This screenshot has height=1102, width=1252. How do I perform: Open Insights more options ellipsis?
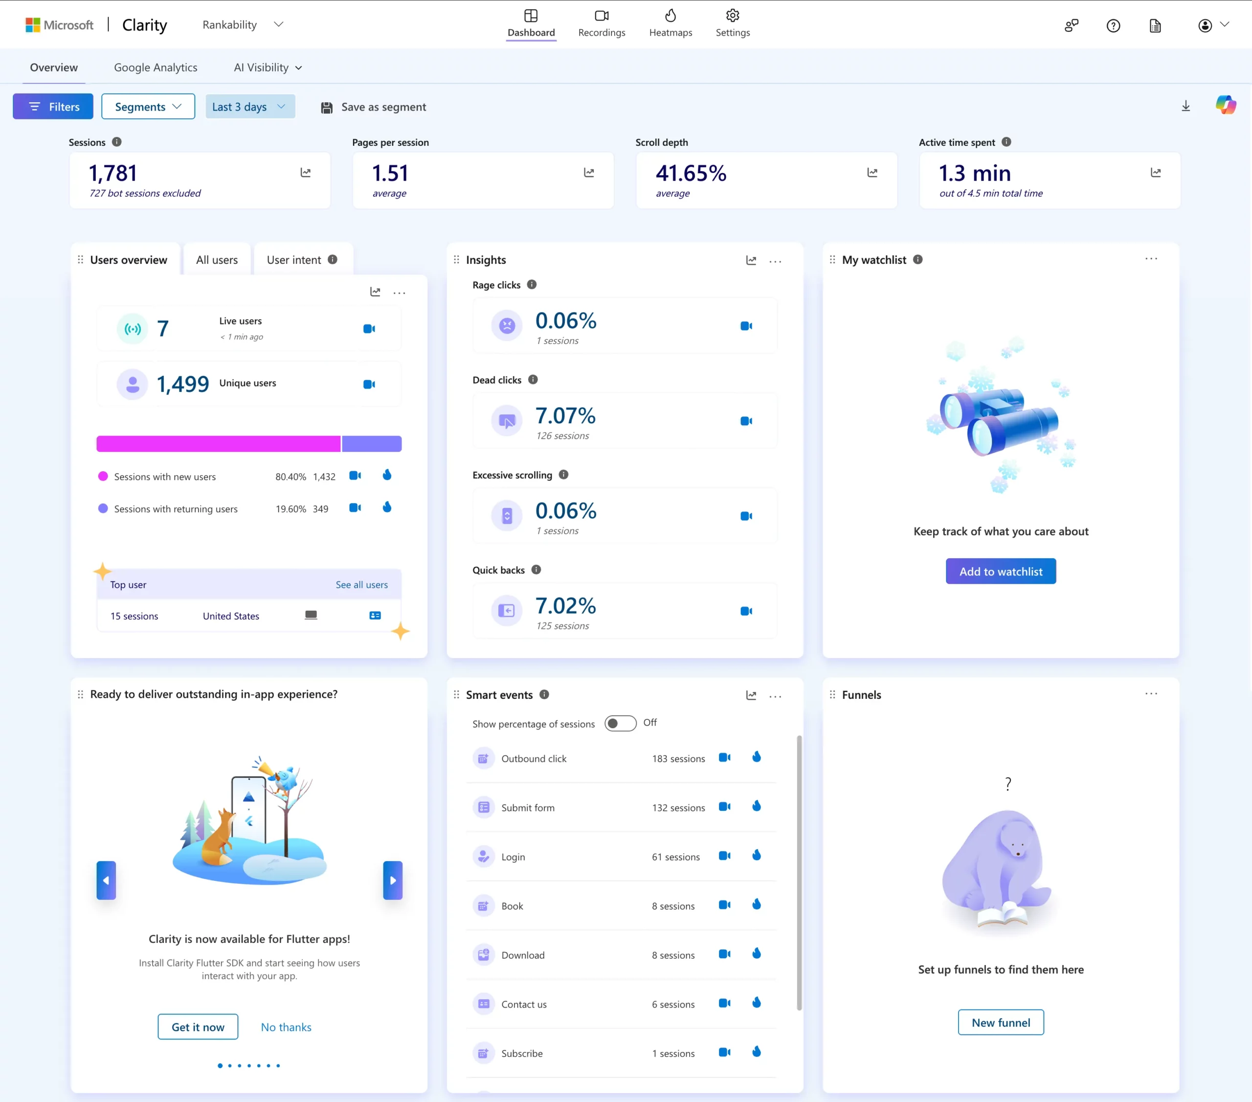tap(775, 261)
